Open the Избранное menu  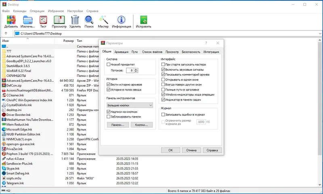tap(56, 11)
